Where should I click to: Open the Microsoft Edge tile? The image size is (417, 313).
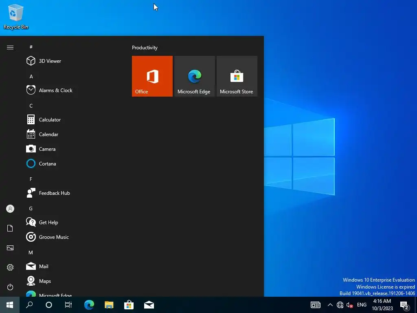coord(194,76)
